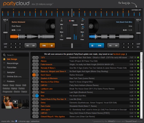The width and height of the screenshot is (144, 123).
Task: Select the Techno folder tag
Action: tap(22, 89)
